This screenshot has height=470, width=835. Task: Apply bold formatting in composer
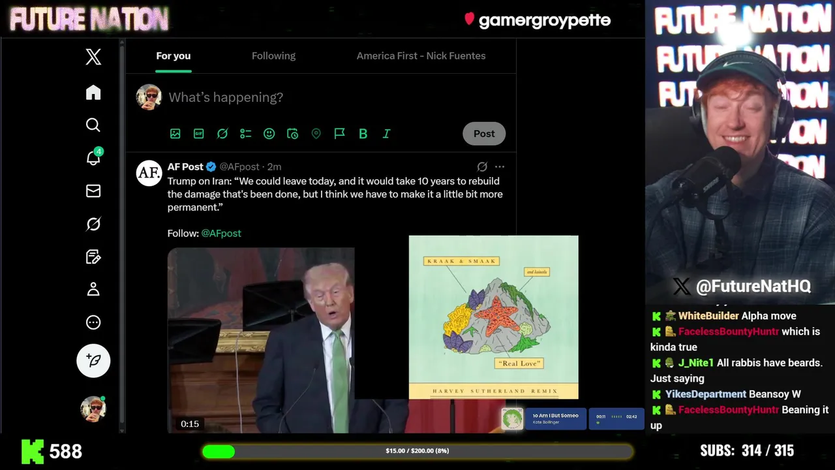pos(363,134)
